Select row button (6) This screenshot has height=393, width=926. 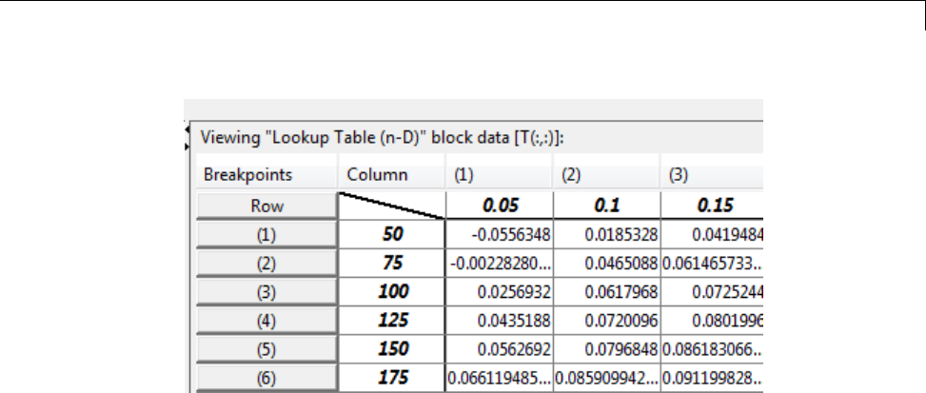(266, 377)
